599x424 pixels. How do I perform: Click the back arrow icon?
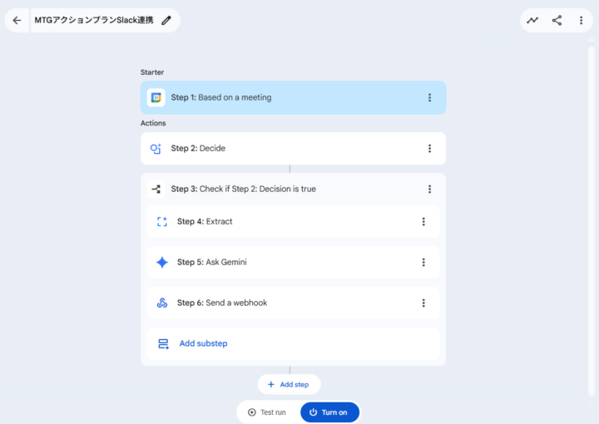click(17, 20)
